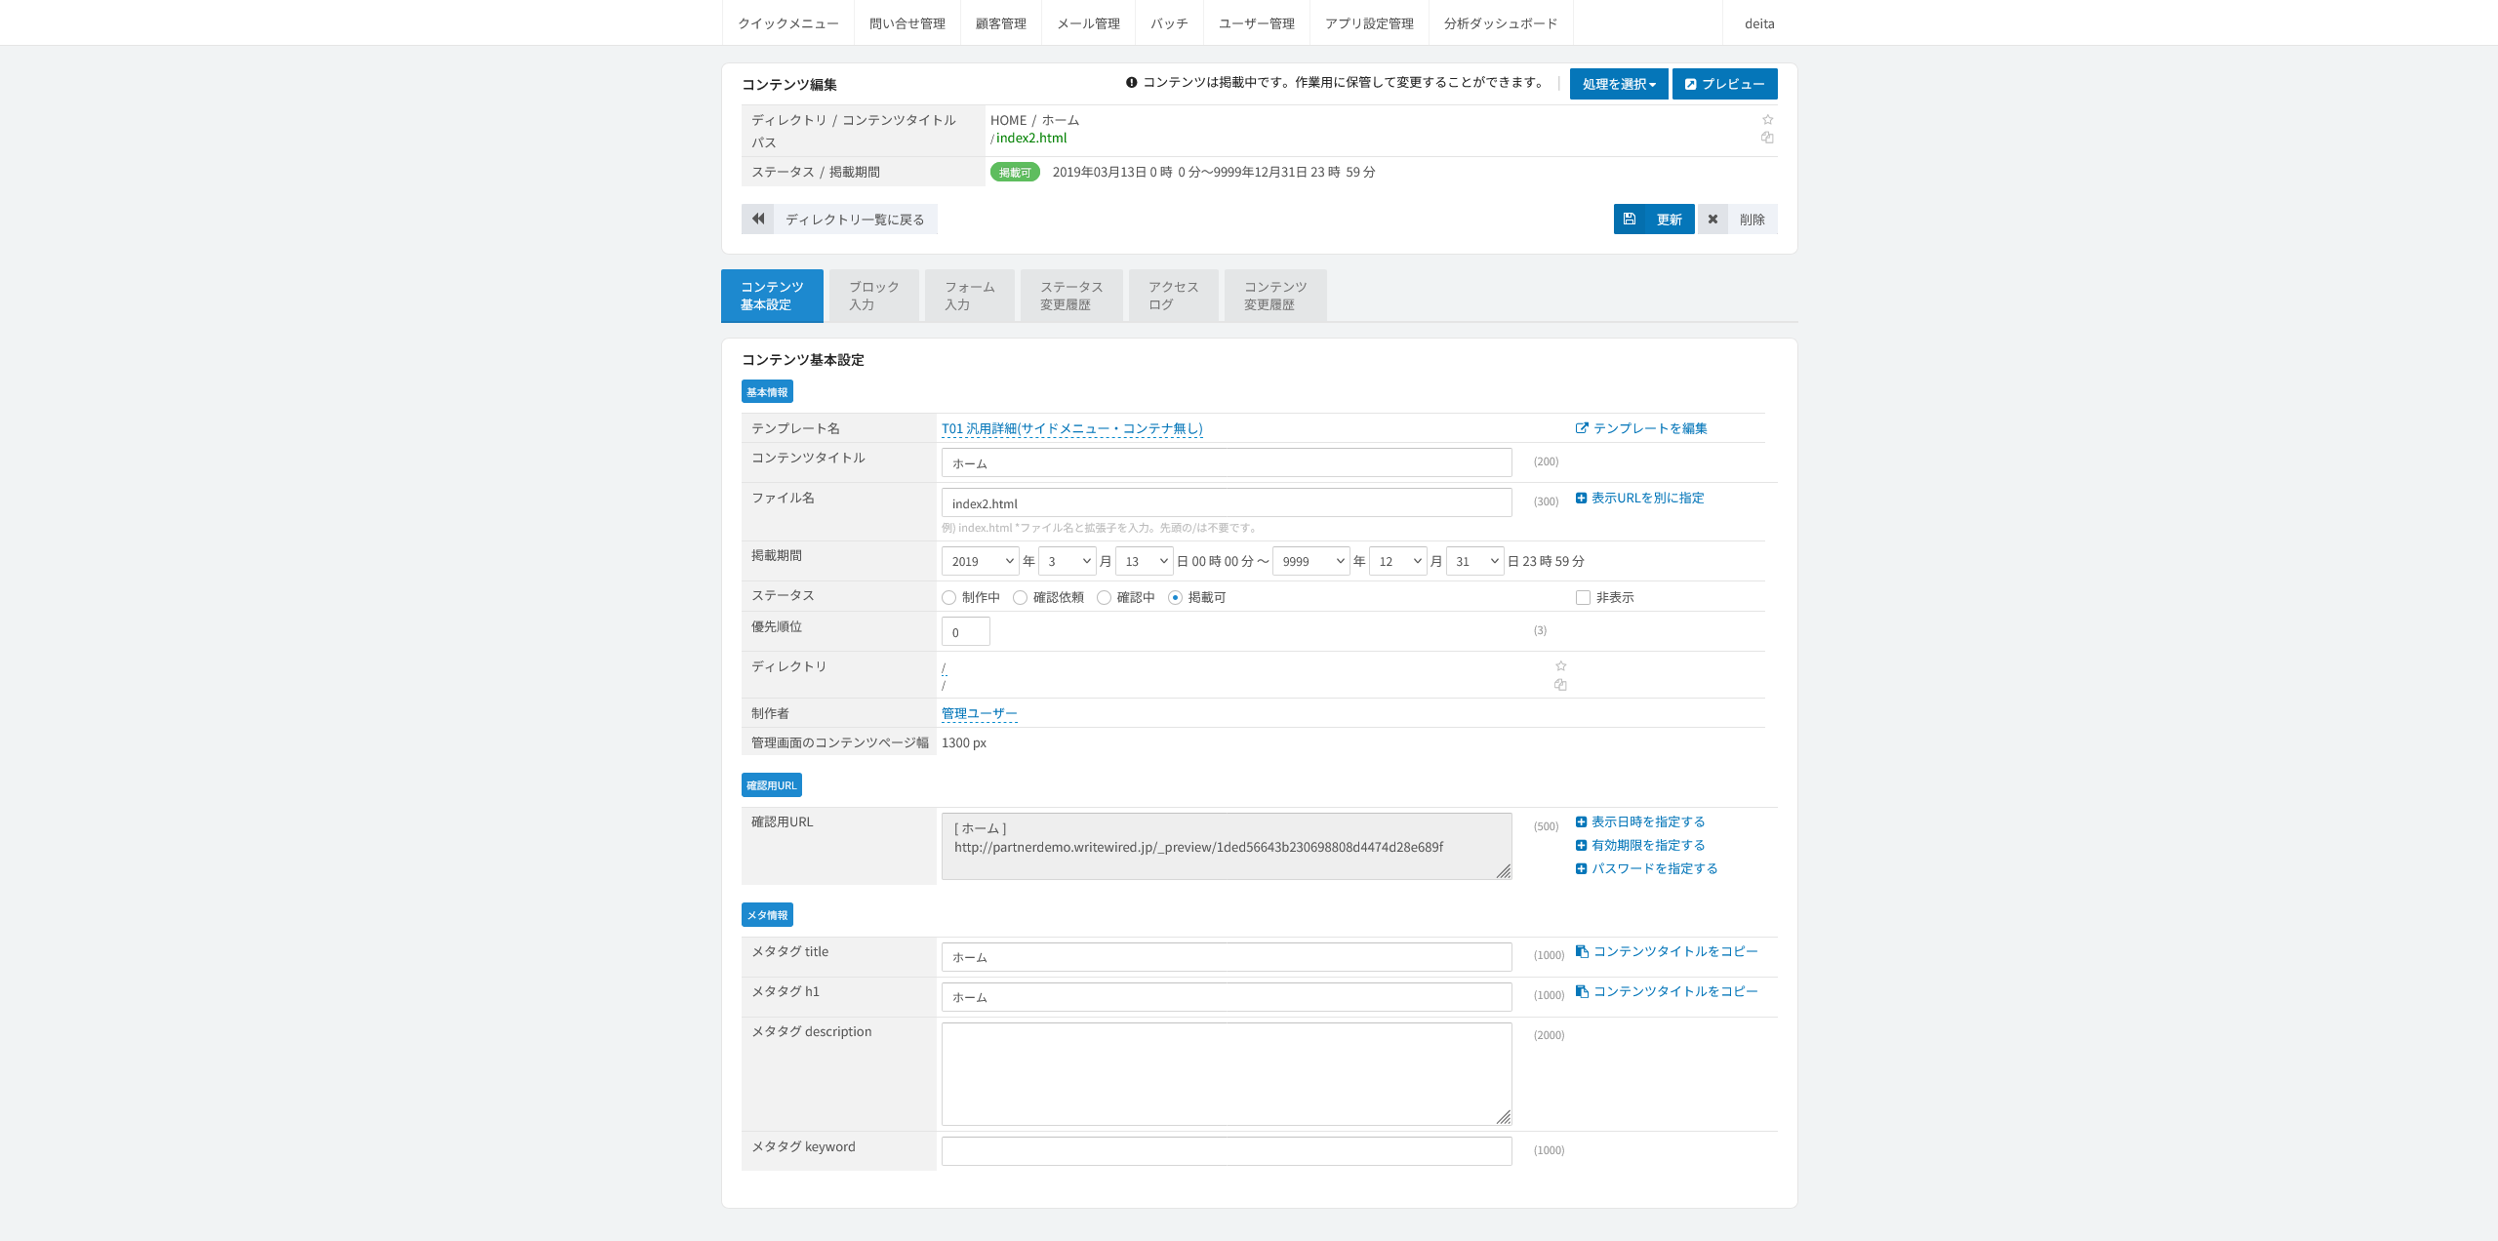Screen dimensions: 2498x1241
Task: Open the テンプレートを編集 link
Action: click(x=1641, y=428)
